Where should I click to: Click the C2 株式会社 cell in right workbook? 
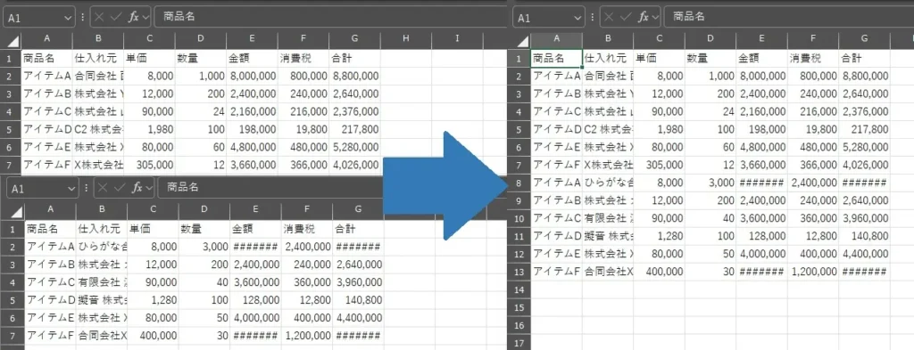pos(607,130)
